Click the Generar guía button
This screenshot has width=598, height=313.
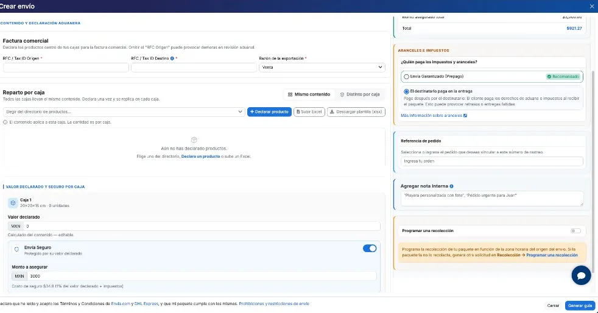point(580,306)
